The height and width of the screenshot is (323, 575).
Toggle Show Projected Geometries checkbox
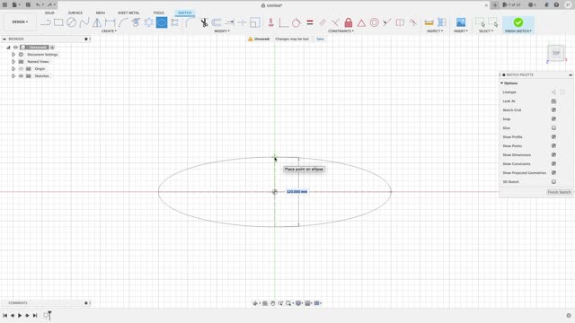(553, 173)
